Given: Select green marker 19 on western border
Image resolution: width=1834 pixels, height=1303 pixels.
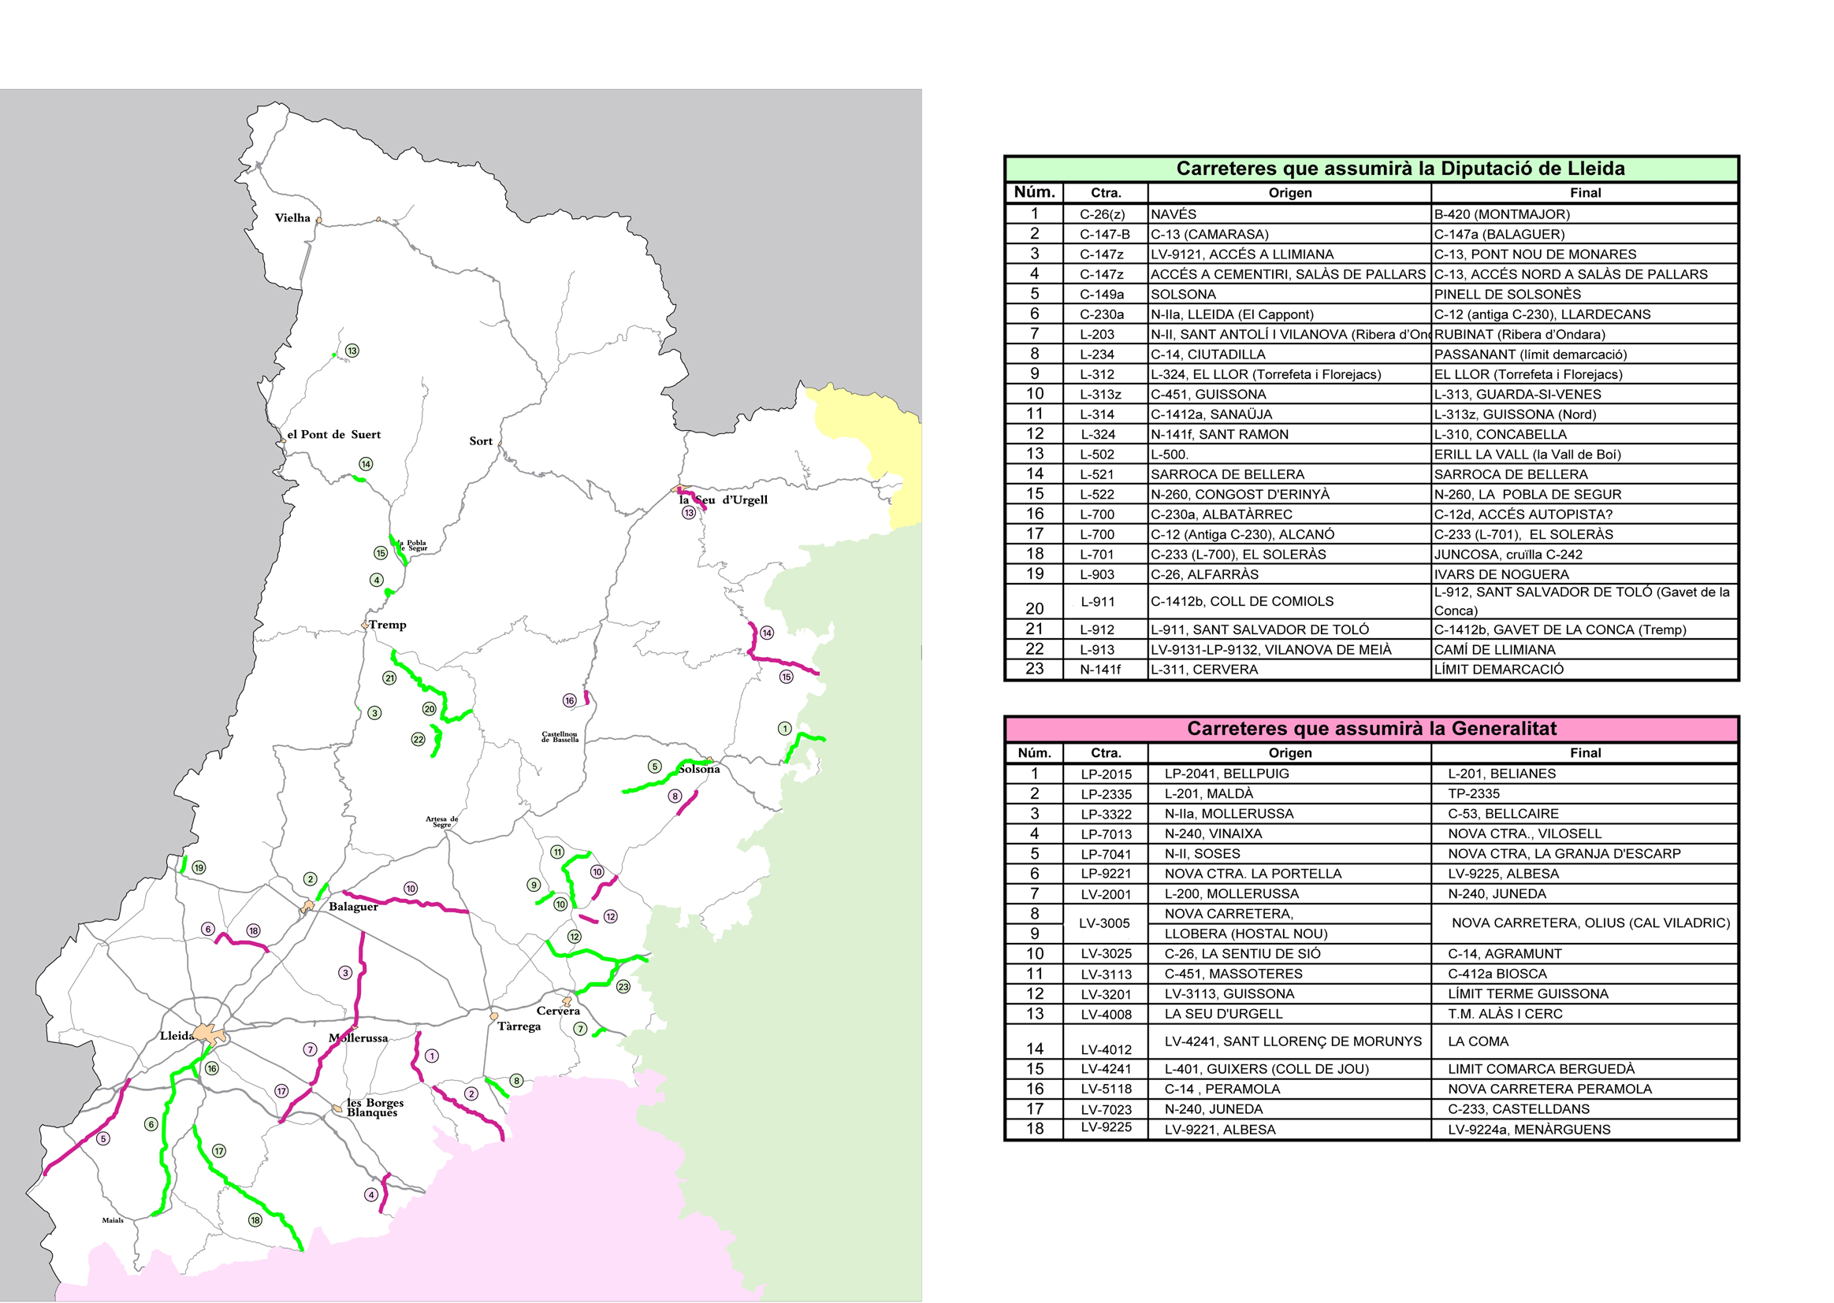Looking at the screenshot, I should 199,867.
